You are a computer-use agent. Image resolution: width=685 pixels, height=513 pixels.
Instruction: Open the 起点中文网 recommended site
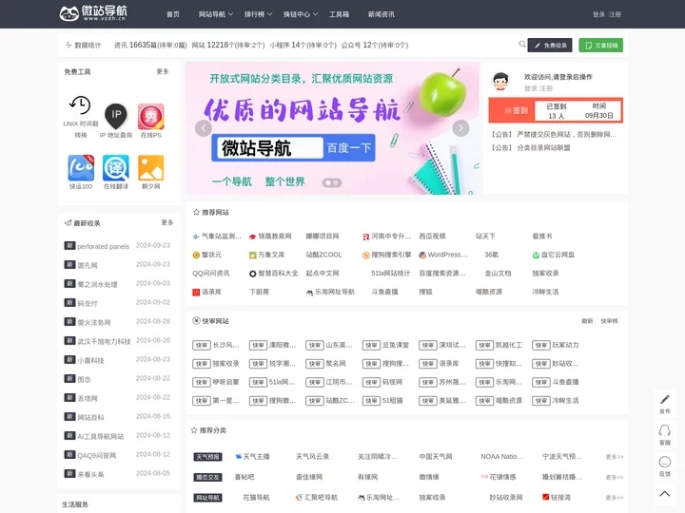(x=323, y=273)
